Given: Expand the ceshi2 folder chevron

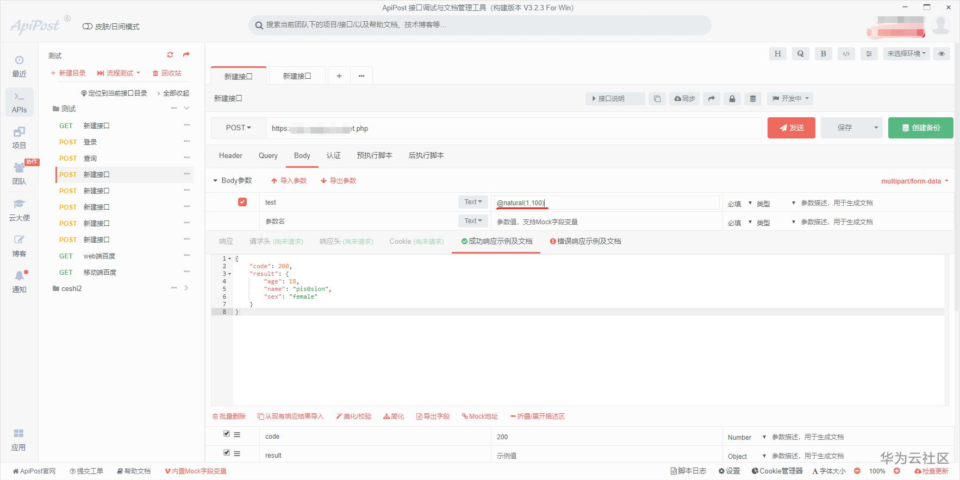Looking at the screenshot, I should 186,288.
